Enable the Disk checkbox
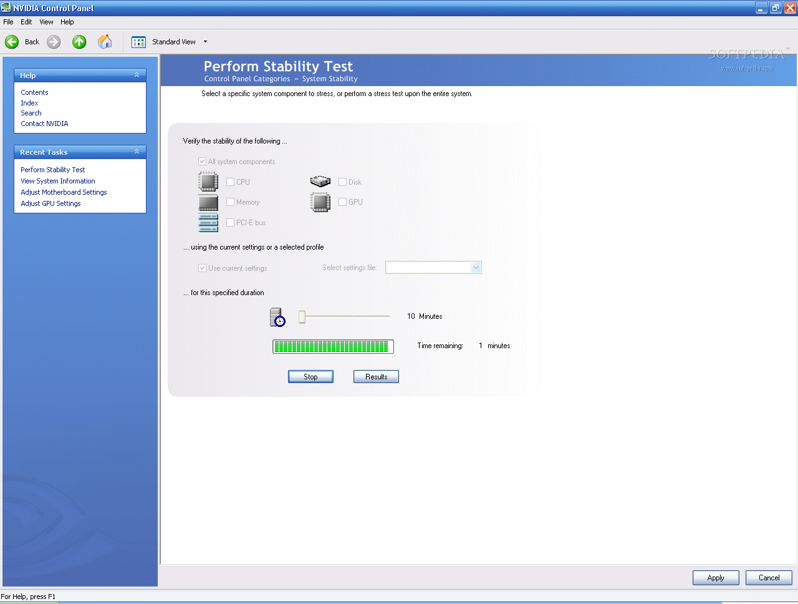 click(x=342, y=182)
